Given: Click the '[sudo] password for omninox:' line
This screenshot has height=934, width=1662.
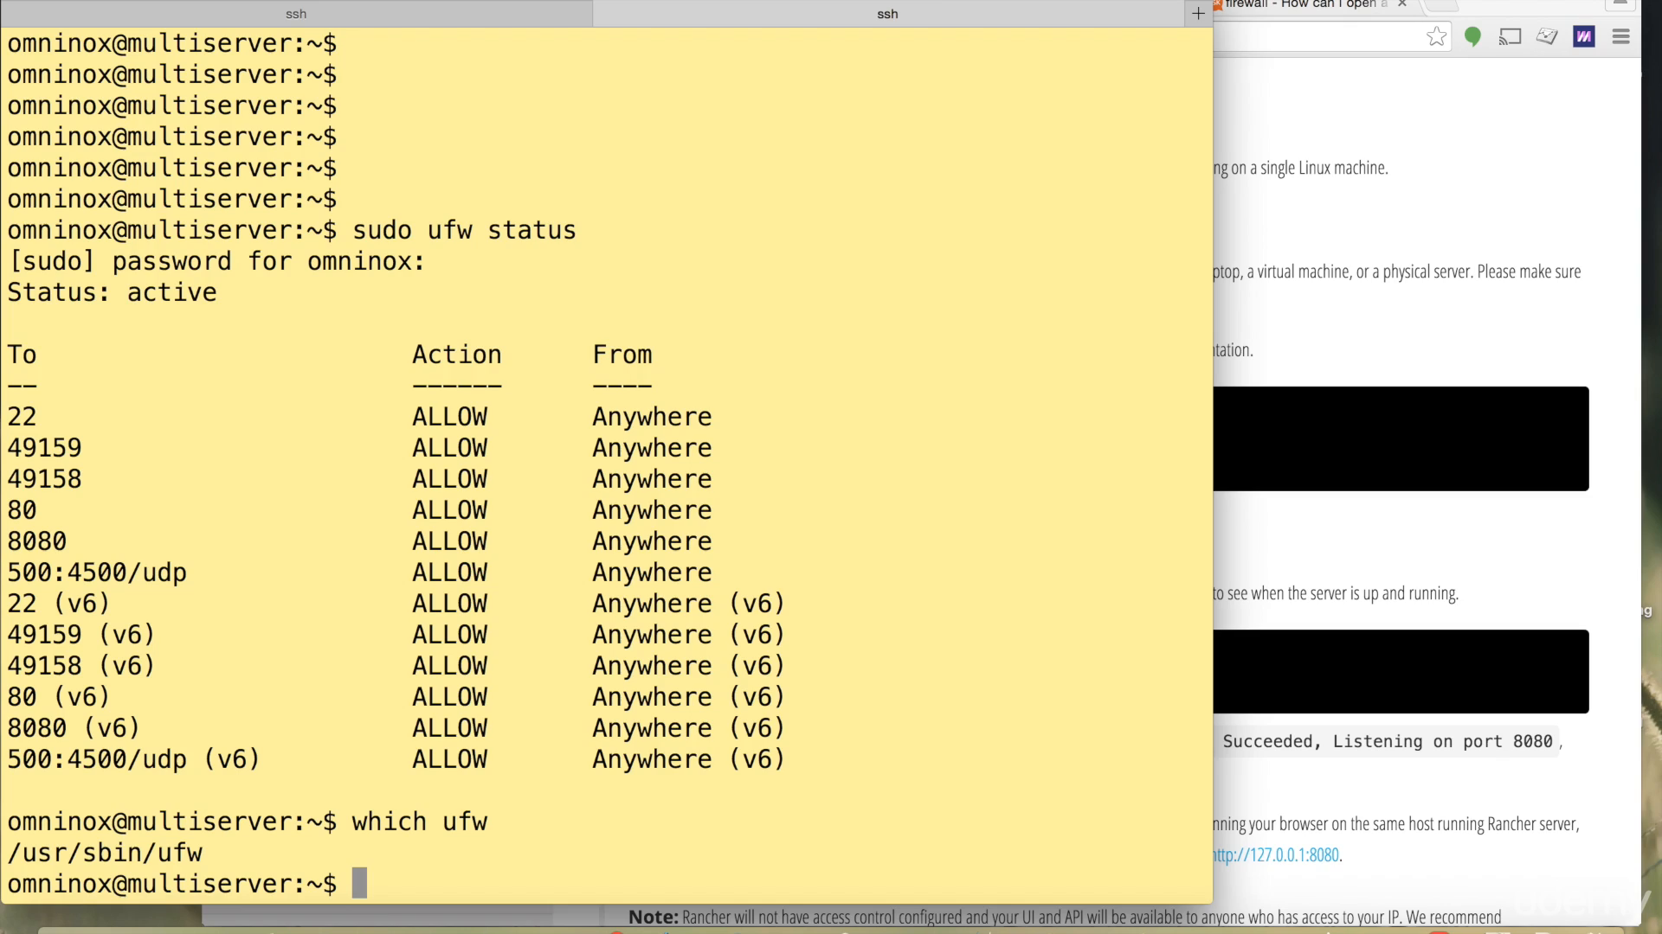Looking at the screenshot, I should point(216,261).
